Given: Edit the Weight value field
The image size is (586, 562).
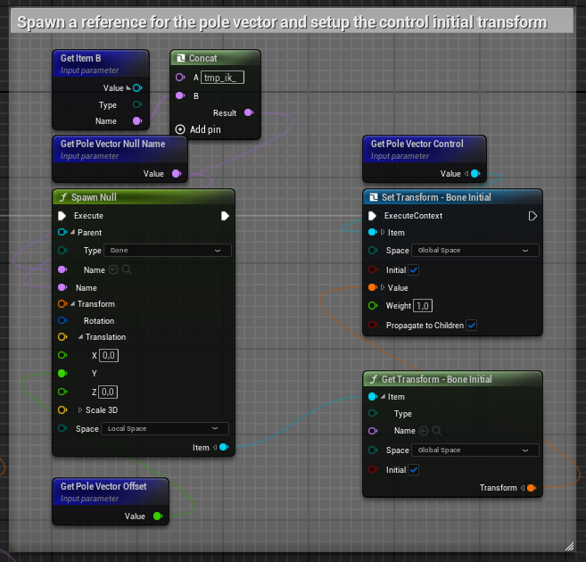Looking at the screenshot, I should click(423, 306).
